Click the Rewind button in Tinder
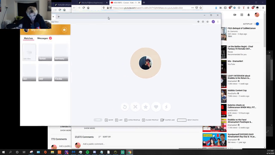Screen dimensions: 275x155 125,107
